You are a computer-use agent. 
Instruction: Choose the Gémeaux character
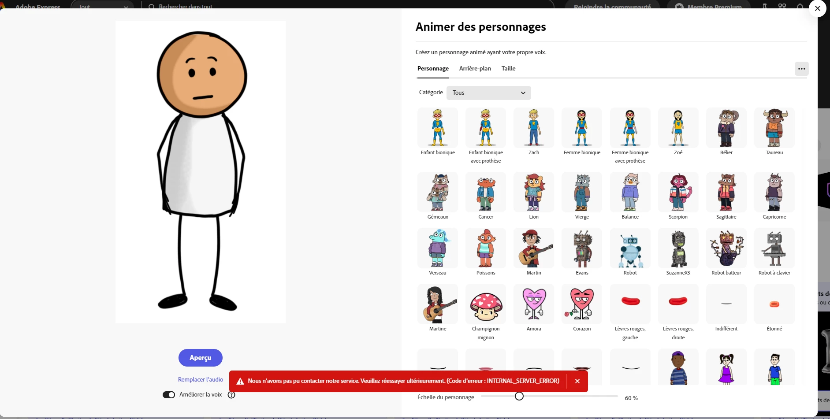438,192
